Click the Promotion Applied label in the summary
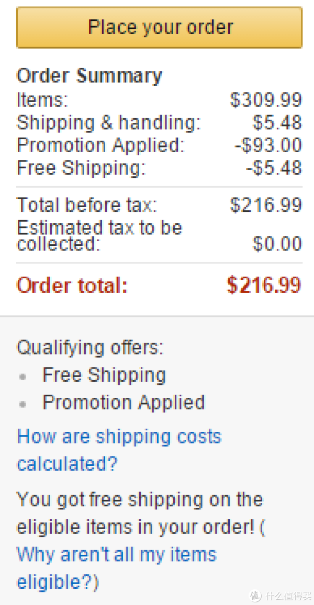Viewport: 314px width, 605px height. (101, 146)
